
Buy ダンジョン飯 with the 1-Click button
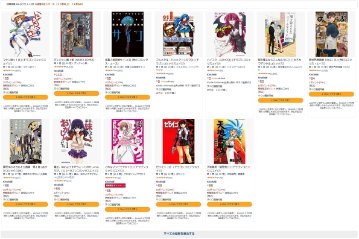click(77, 94)
